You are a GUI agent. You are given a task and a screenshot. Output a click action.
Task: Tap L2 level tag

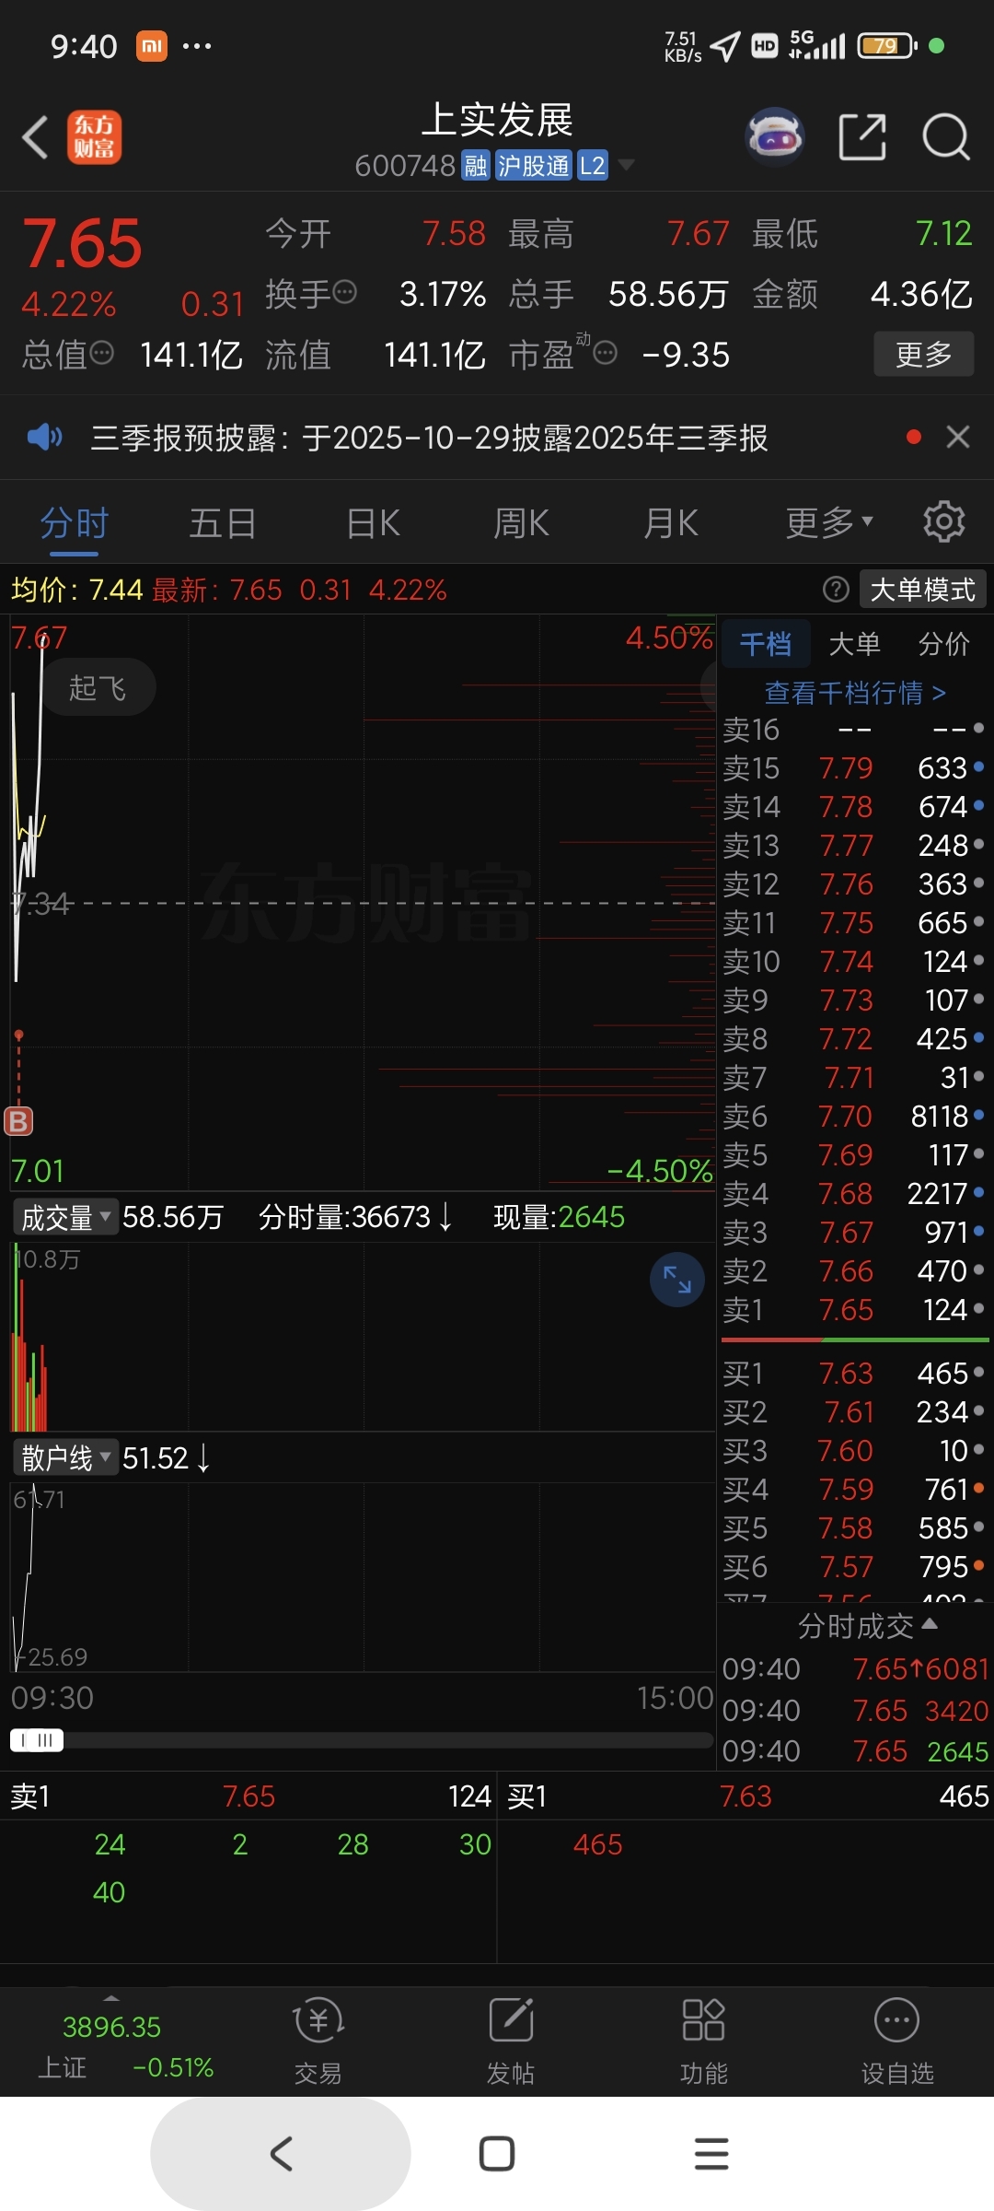[592, 166]
